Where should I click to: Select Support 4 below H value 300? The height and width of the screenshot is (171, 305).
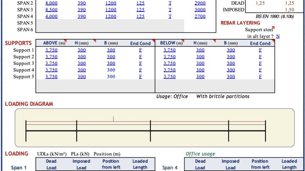[200, 70]
